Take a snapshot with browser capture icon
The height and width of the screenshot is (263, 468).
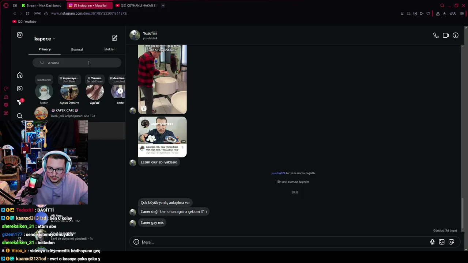coord(408,14)
